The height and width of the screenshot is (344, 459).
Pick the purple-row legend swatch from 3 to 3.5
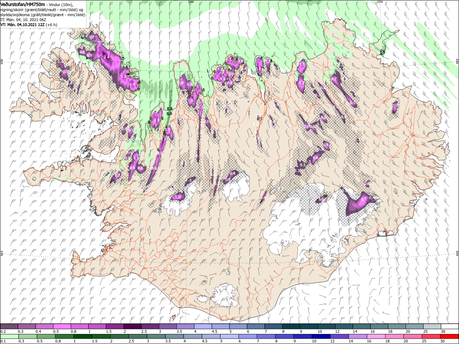167,326
